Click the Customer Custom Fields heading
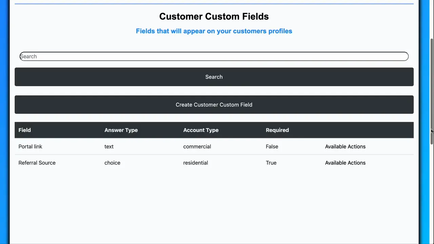 214,16
